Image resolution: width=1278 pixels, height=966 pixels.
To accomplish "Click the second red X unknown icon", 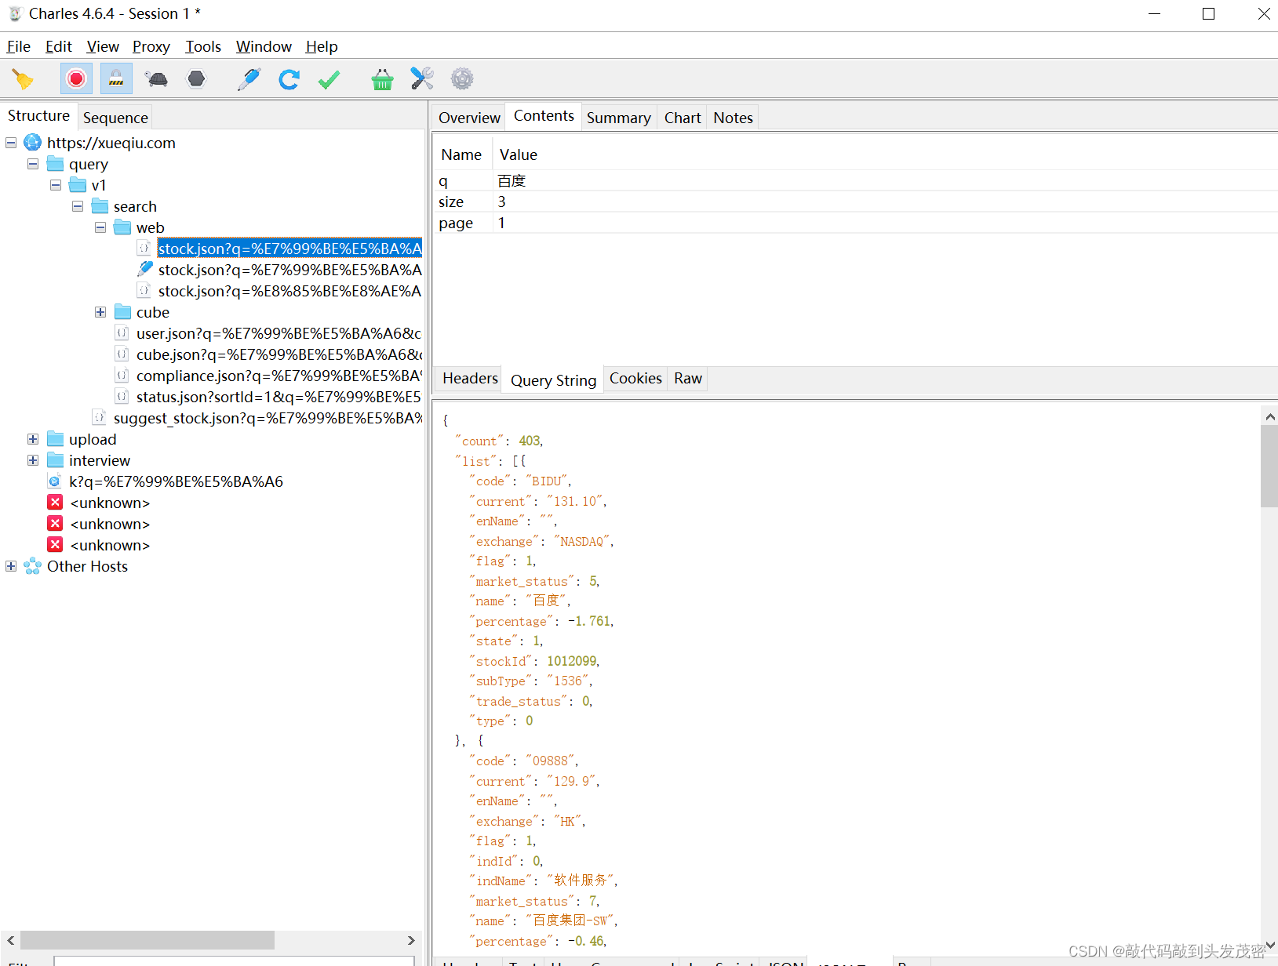I will [55, 524].
